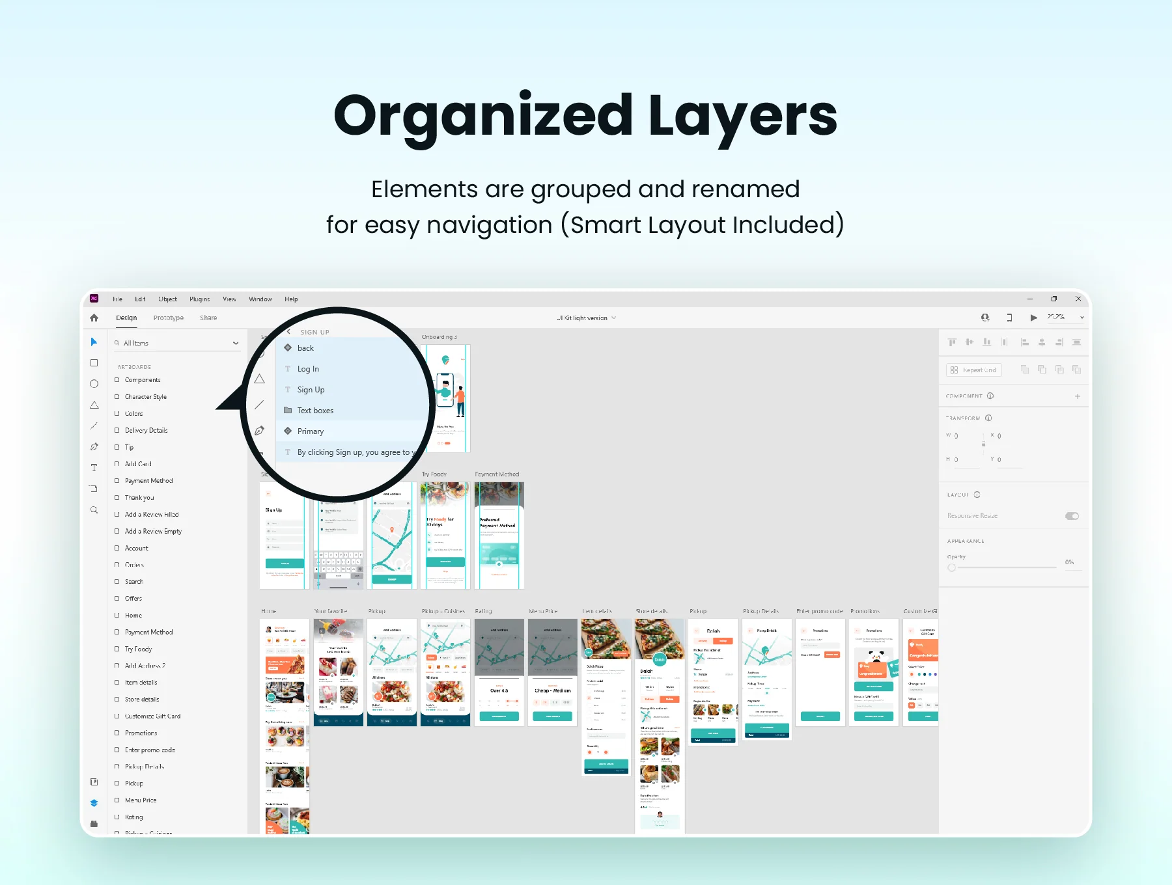Open the zoom percentage dropdown
Viewport: 1172px width, 885px height.
click(1082, 318)
